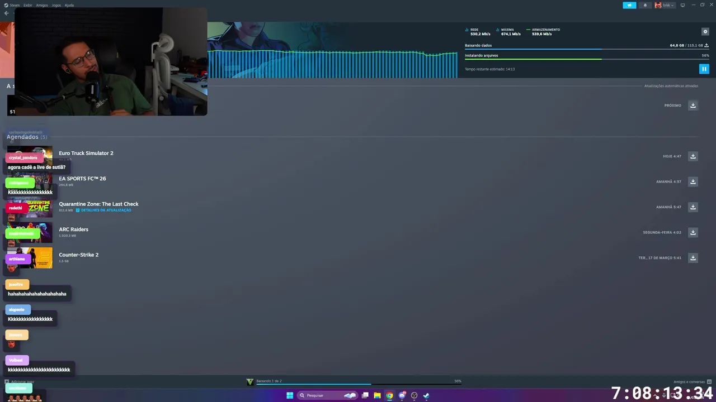Click the HOJE 4:47 schedule time
Screen dimensions: 716x402
tap(672, 156)
